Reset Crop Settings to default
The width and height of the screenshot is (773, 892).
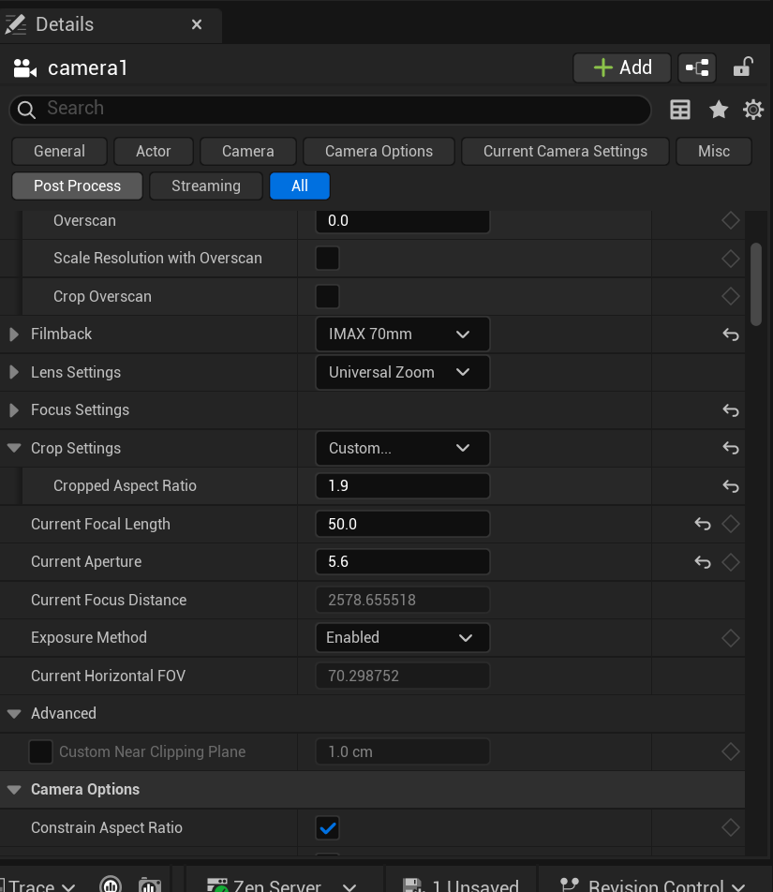730,448
